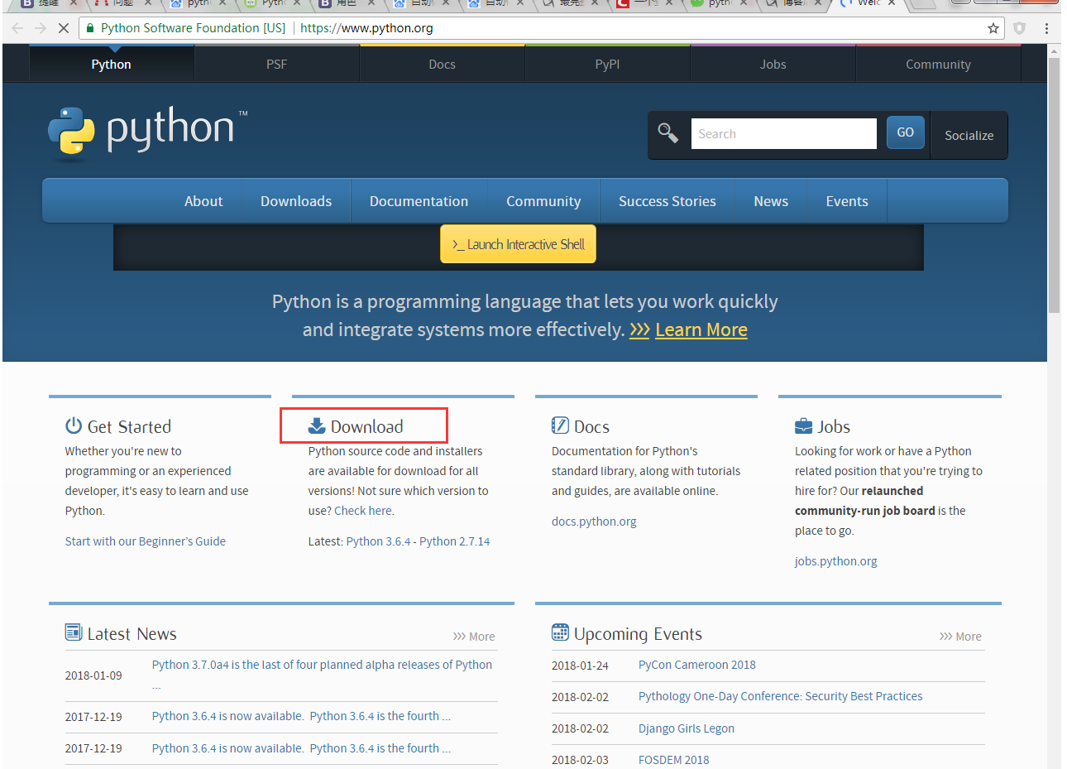This screenshot has width=1067, height=769.
Task: Click the browser forward arrow
Action: [41, 28]
